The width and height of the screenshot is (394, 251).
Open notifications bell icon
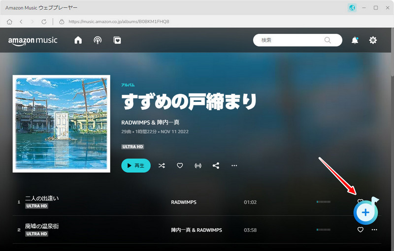click(355, 40)
